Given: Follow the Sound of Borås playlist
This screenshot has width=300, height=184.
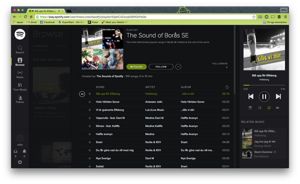Looking at the screenshot, I should coord(161,67).
